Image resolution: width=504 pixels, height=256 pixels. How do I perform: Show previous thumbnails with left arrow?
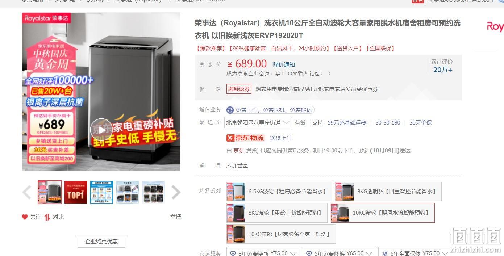coord(27,192)
